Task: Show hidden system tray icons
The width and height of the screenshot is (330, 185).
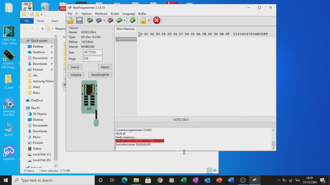Action: pos(278,180)
